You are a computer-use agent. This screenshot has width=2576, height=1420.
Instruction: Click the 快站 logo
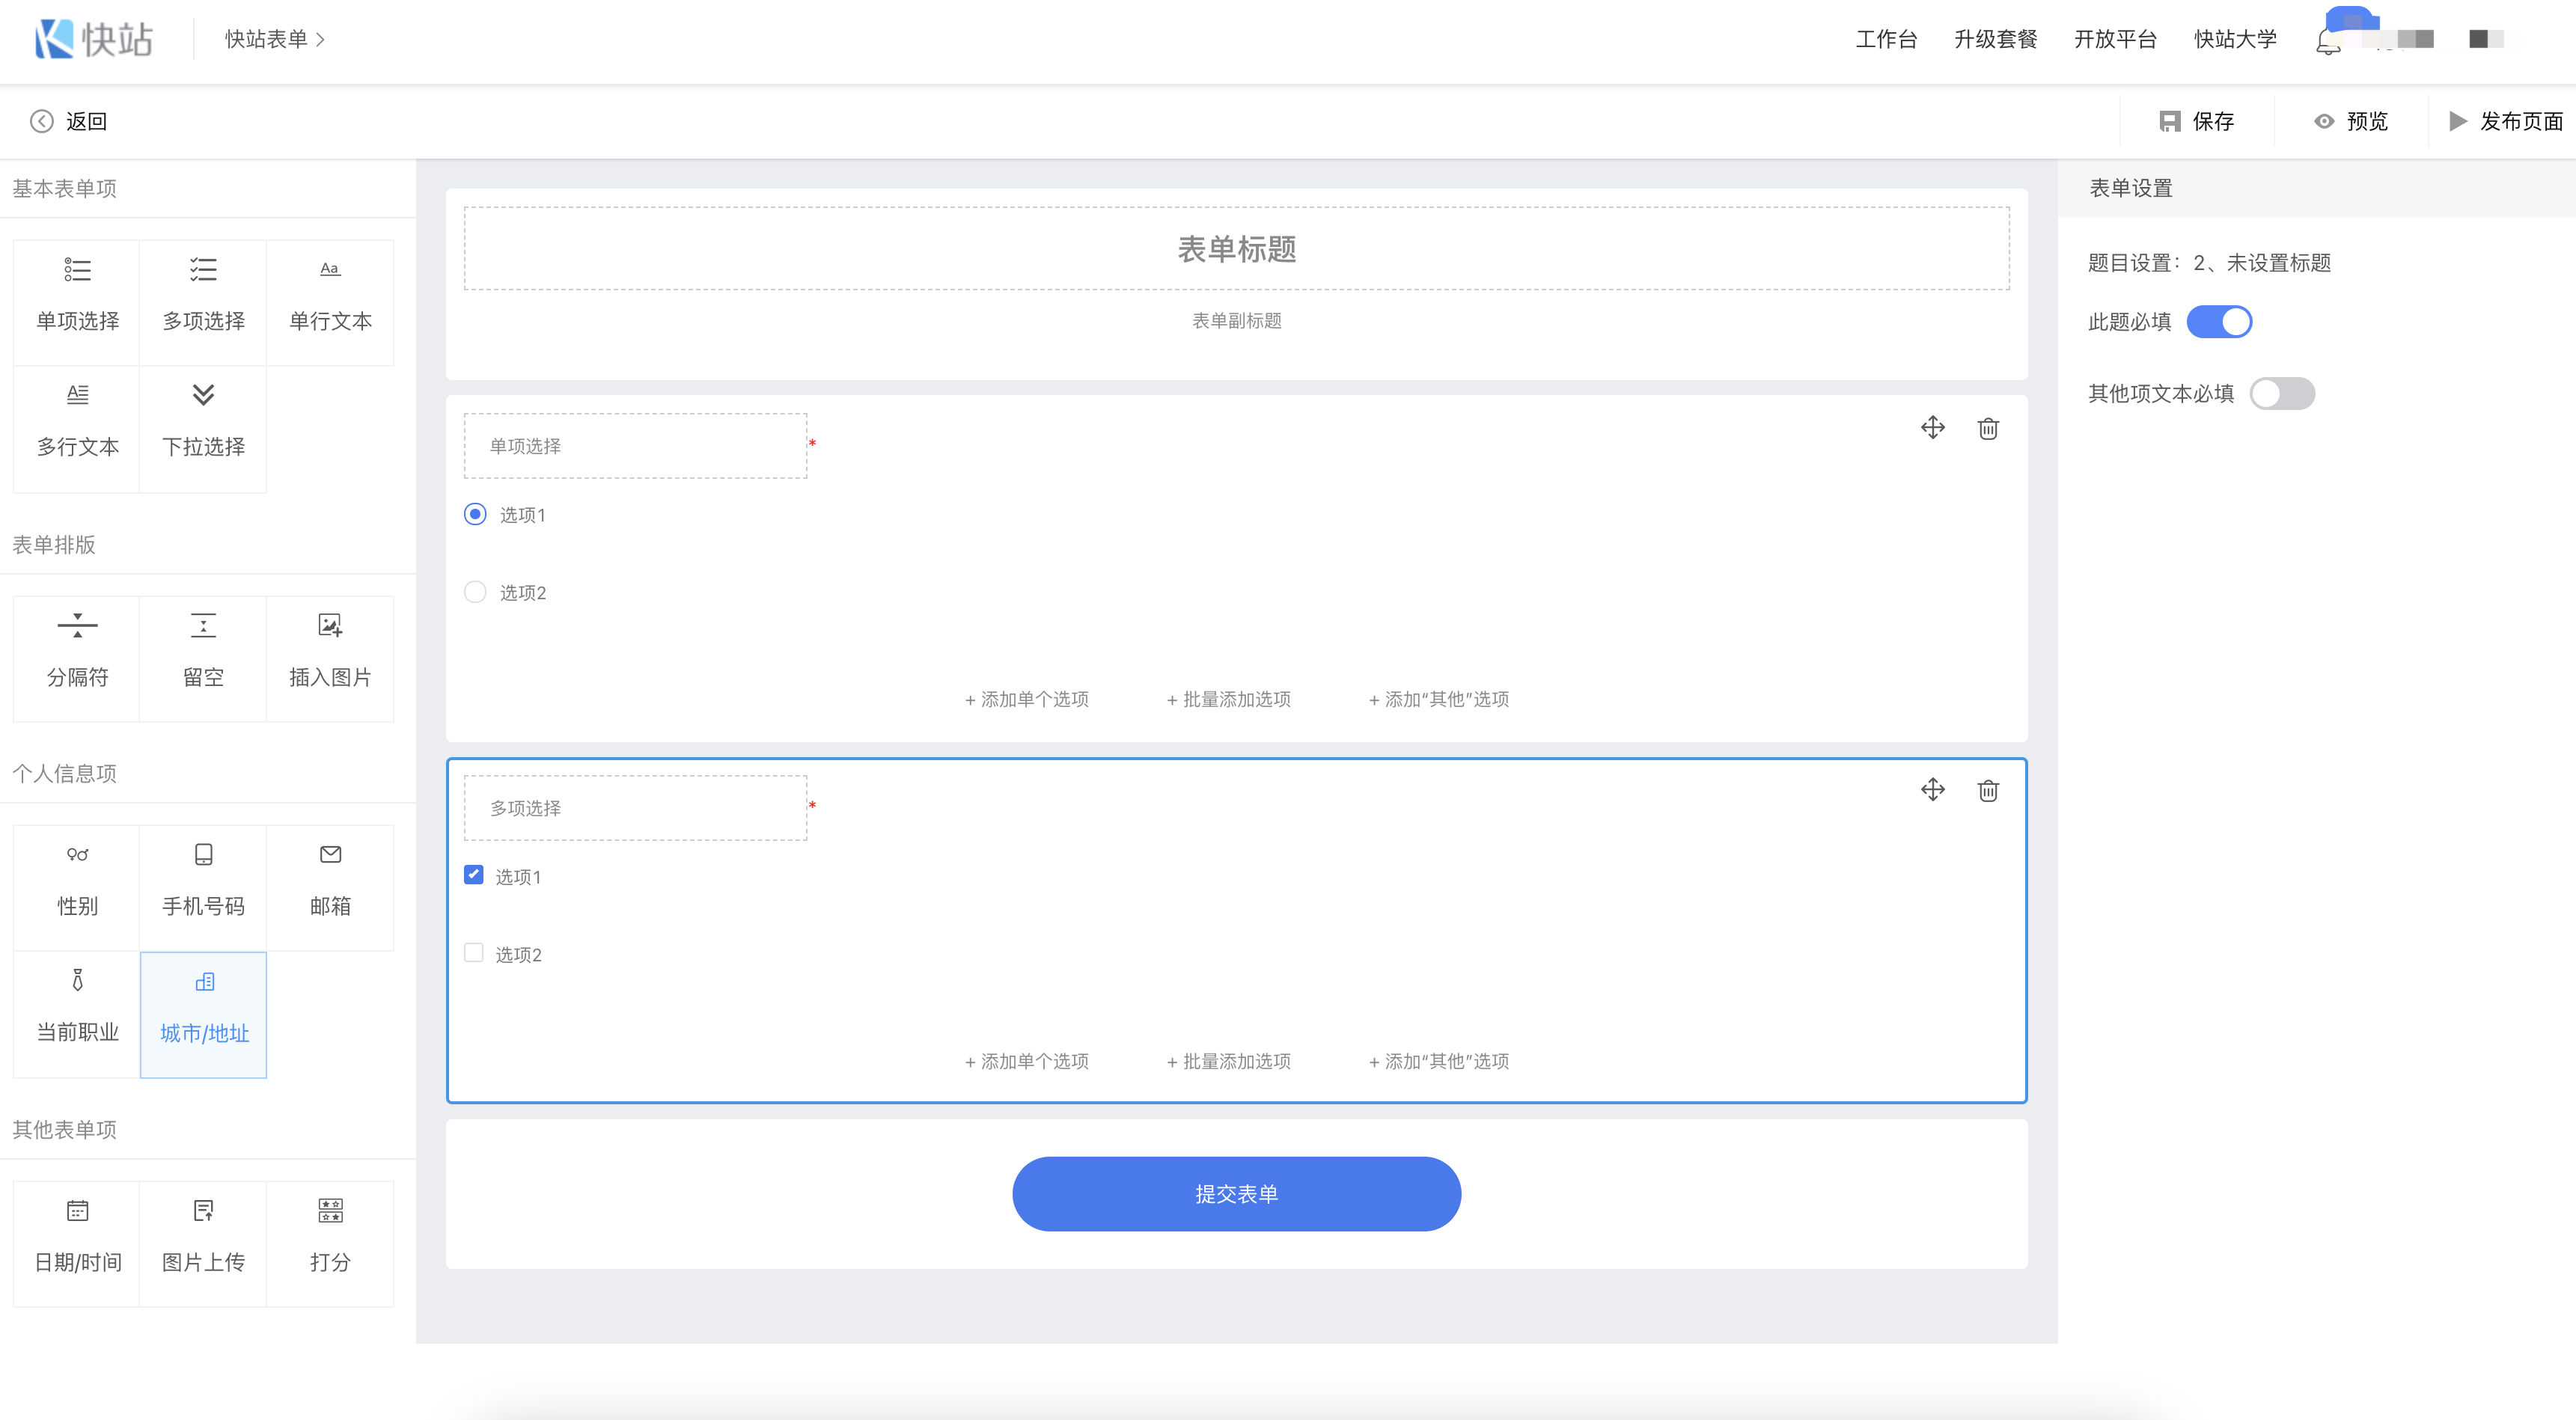pos(93,39)
